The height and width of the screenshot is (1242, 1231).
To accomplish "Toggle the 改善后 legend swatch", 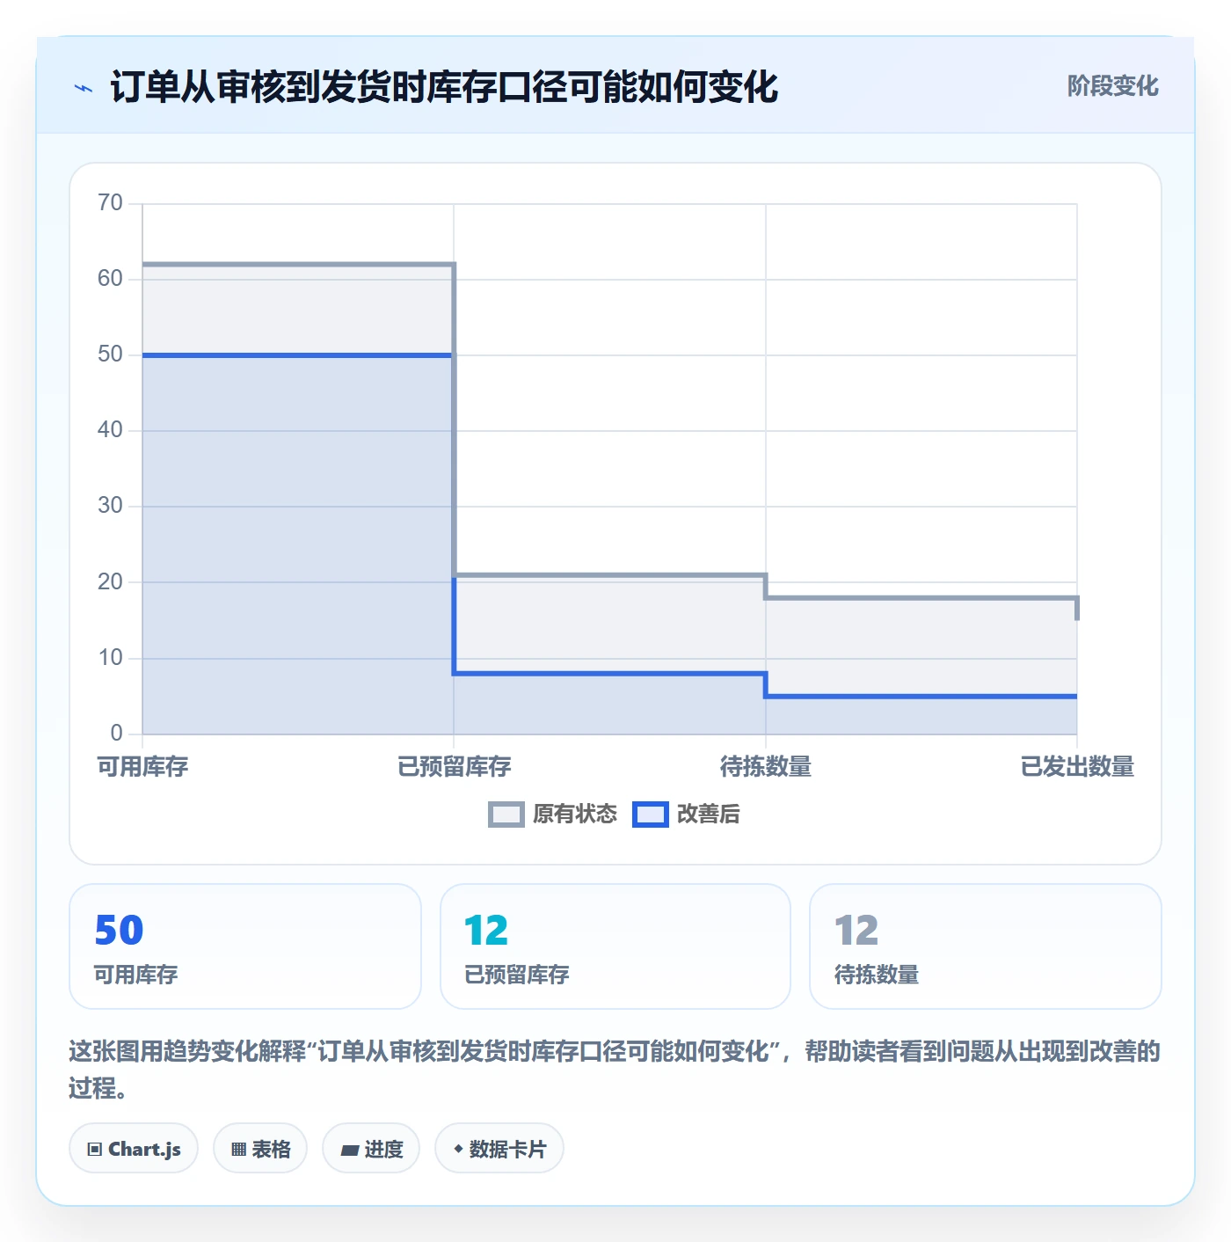I will [x=650, y=815].
